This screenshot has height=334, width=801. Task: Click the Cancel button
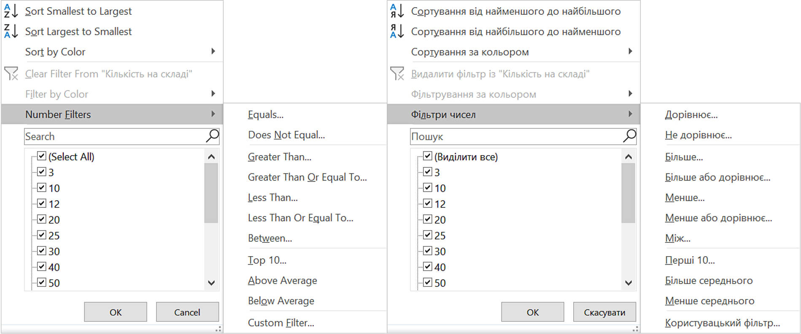pos(187,312)
